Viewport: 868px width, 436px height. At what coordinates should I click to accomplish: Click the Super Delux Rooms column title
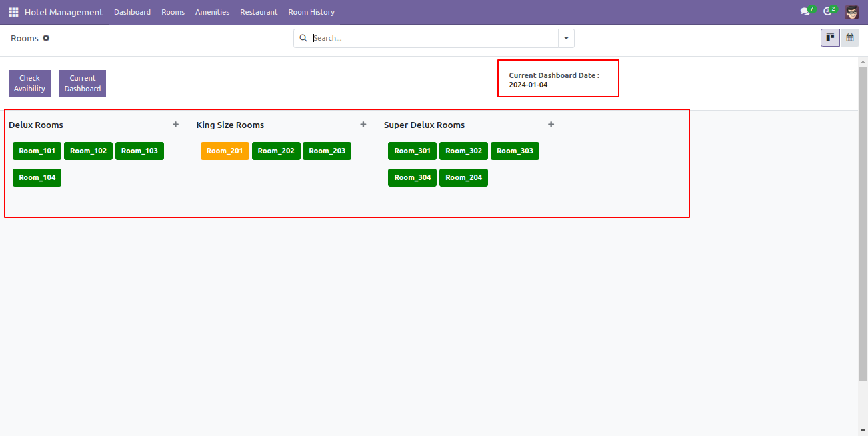(x=424, y=125)
